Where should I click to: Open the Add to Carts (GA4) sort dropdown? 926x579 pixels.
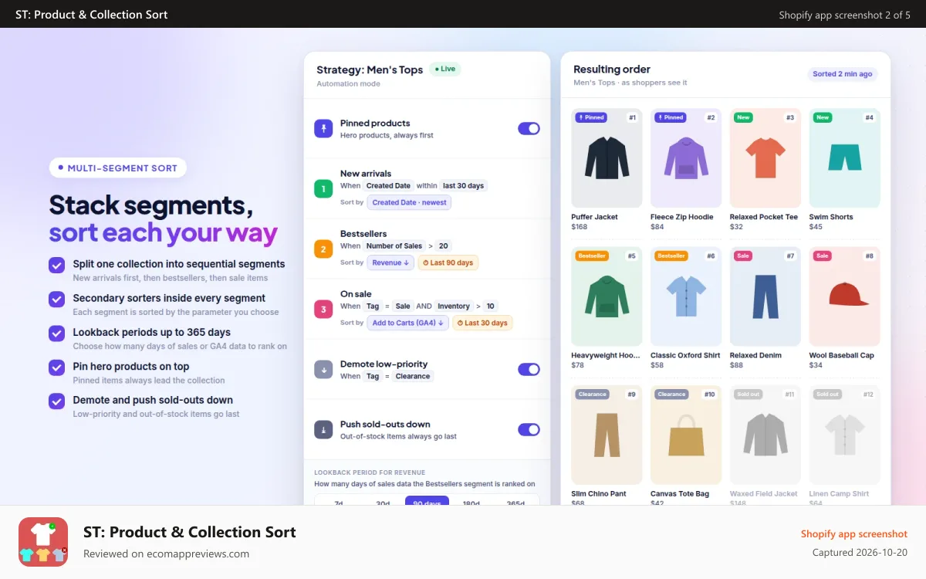tap(408, 323)
